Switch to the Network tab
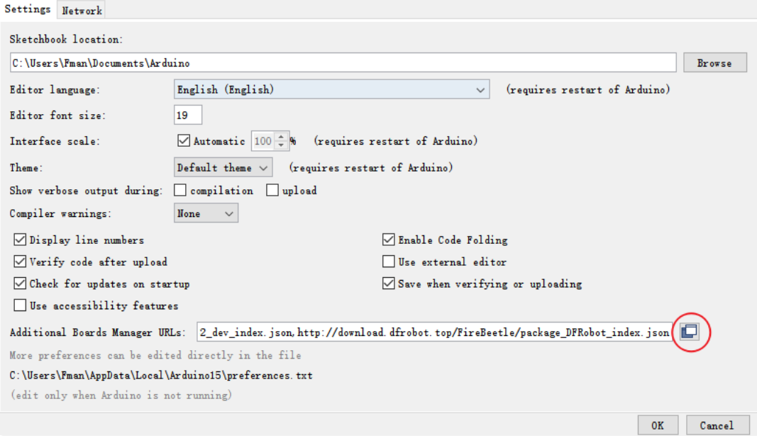 (x=82, y=10)
